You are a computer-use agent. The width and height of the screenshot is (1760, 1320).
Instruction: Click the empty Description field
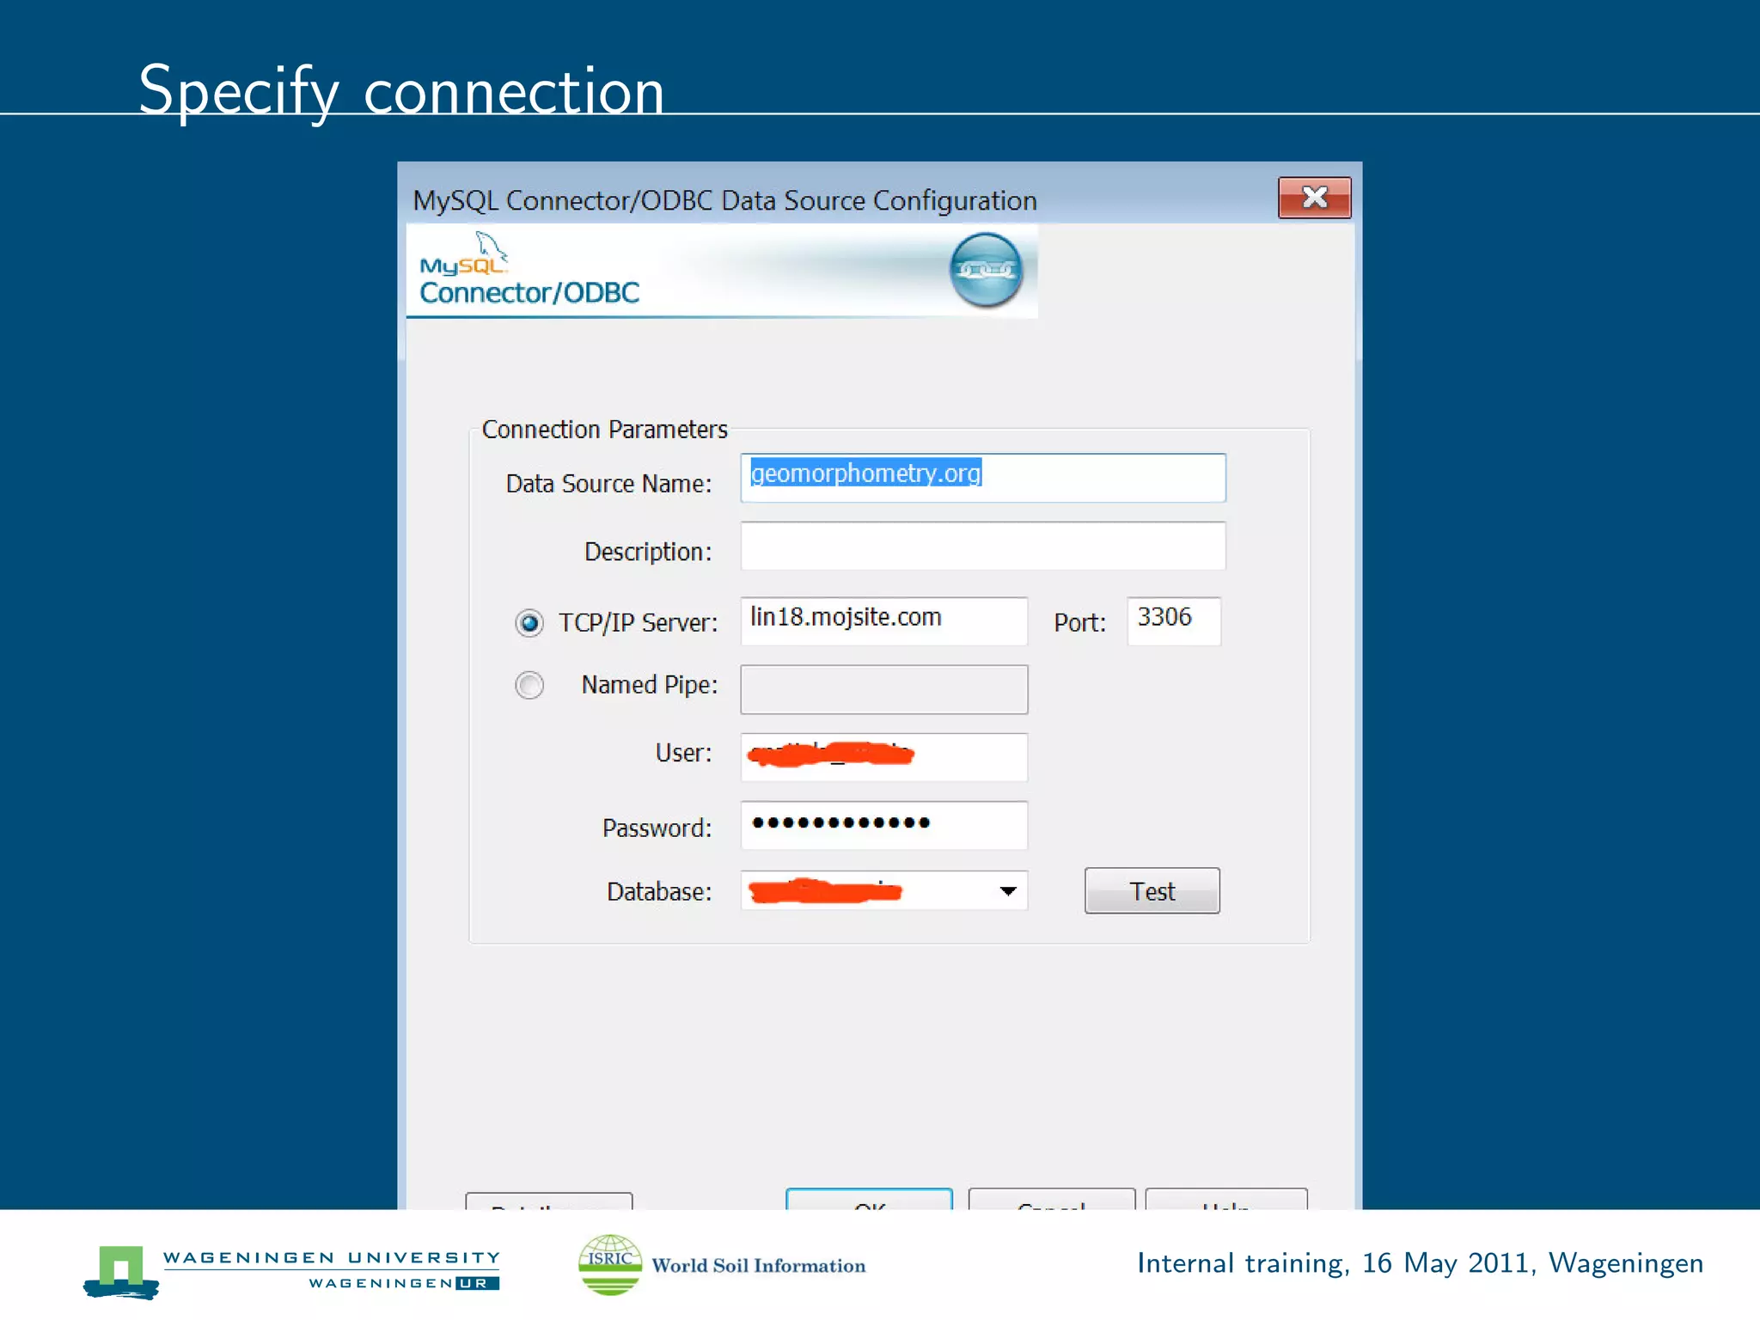982,546
